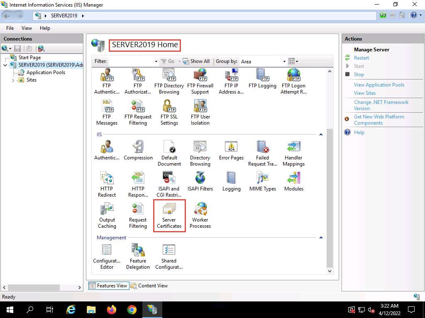Switch to the Content View tab

pyautogui.click(x=149, y=286)
